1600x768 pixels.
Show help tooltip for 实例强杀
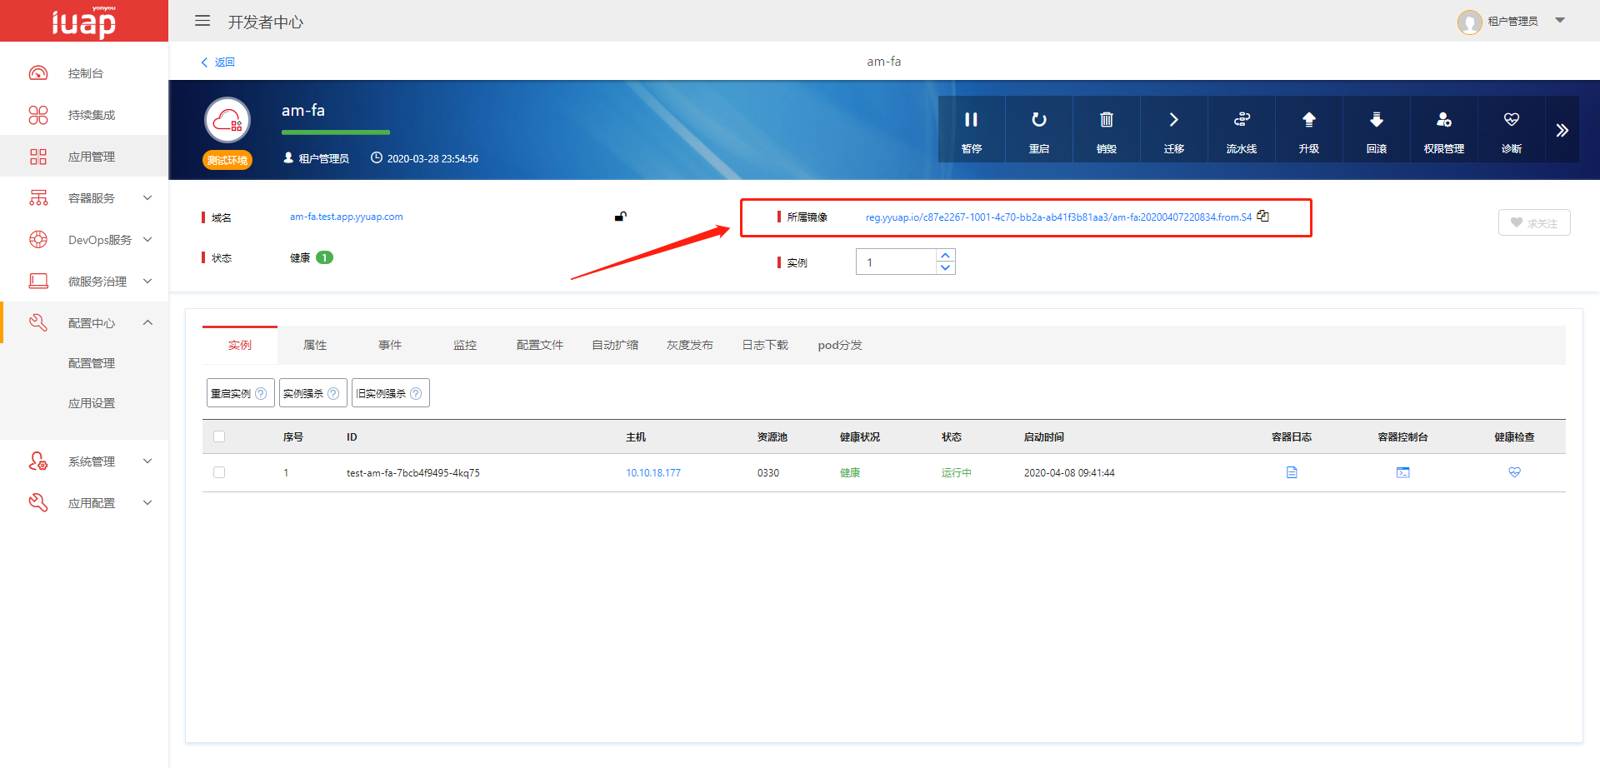(x=333, y=393)
